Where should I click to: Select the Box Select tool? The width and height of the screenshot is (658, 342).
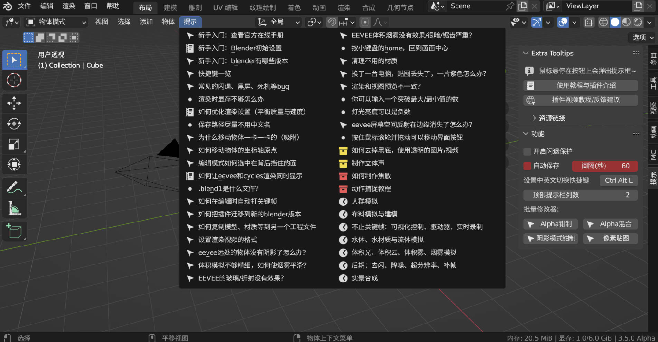click(14, 60)
